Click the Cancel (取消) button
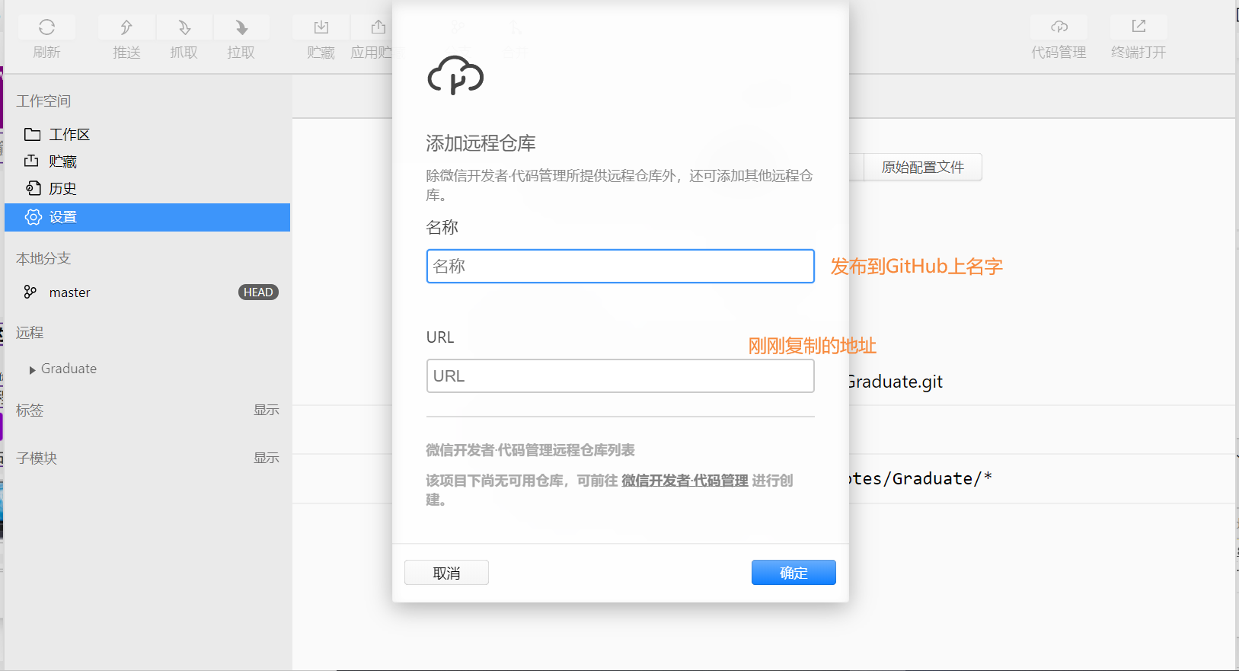1239x671 pixels. (x=446, y=573)
